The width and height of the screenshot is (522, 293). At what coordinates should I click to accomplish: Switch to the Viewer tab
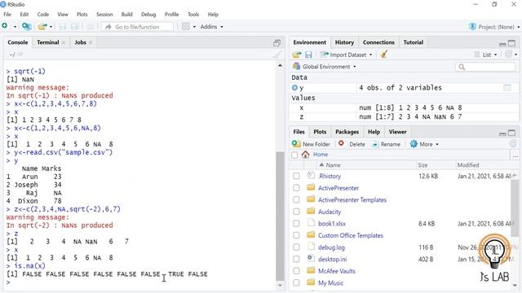397,132
